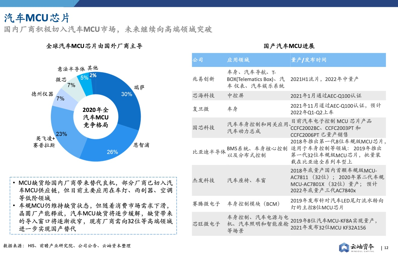Click the '云岫資本' brand name text
This screenshot has height=255, width=398.
click(362, 246)
